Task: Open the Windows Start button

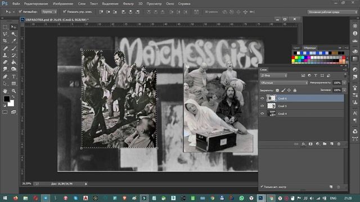Action: (x=5, y=198)
